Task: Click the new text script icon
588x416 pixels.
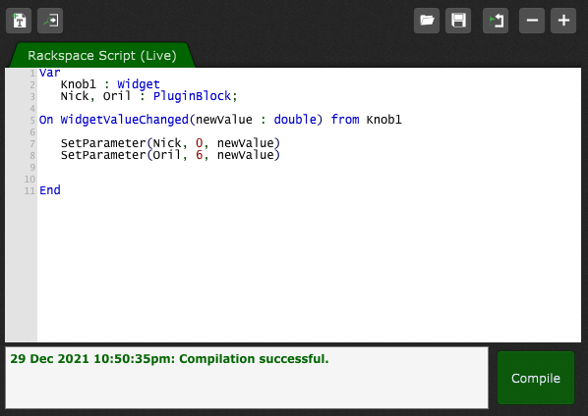Action: pos(19,21)
